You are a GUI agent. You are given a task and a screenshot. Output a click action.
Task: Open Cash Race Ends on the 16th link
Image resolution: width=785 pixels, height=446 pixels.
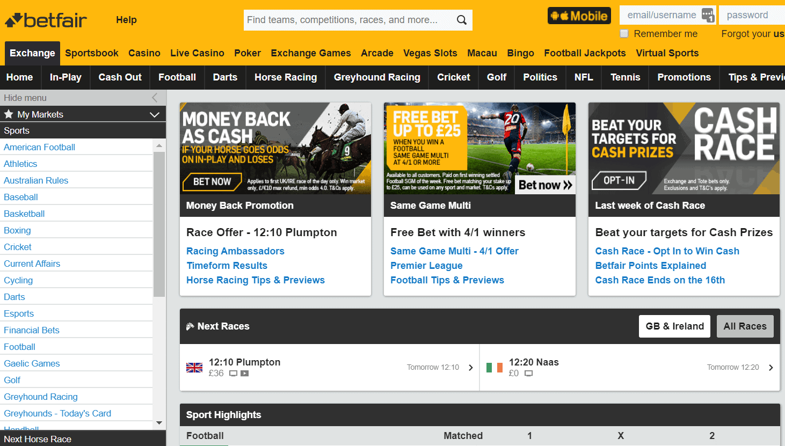(x=660, y=280)
